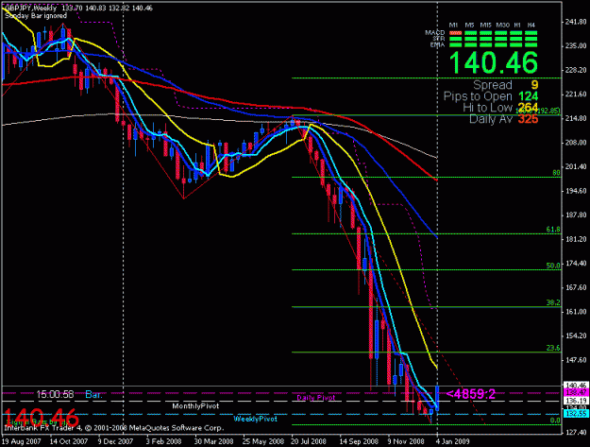Viewport: 590px width, 447px height.
Task: Click the large green 140.46 price
Action: pyautogui.click(x=494, y=62)
